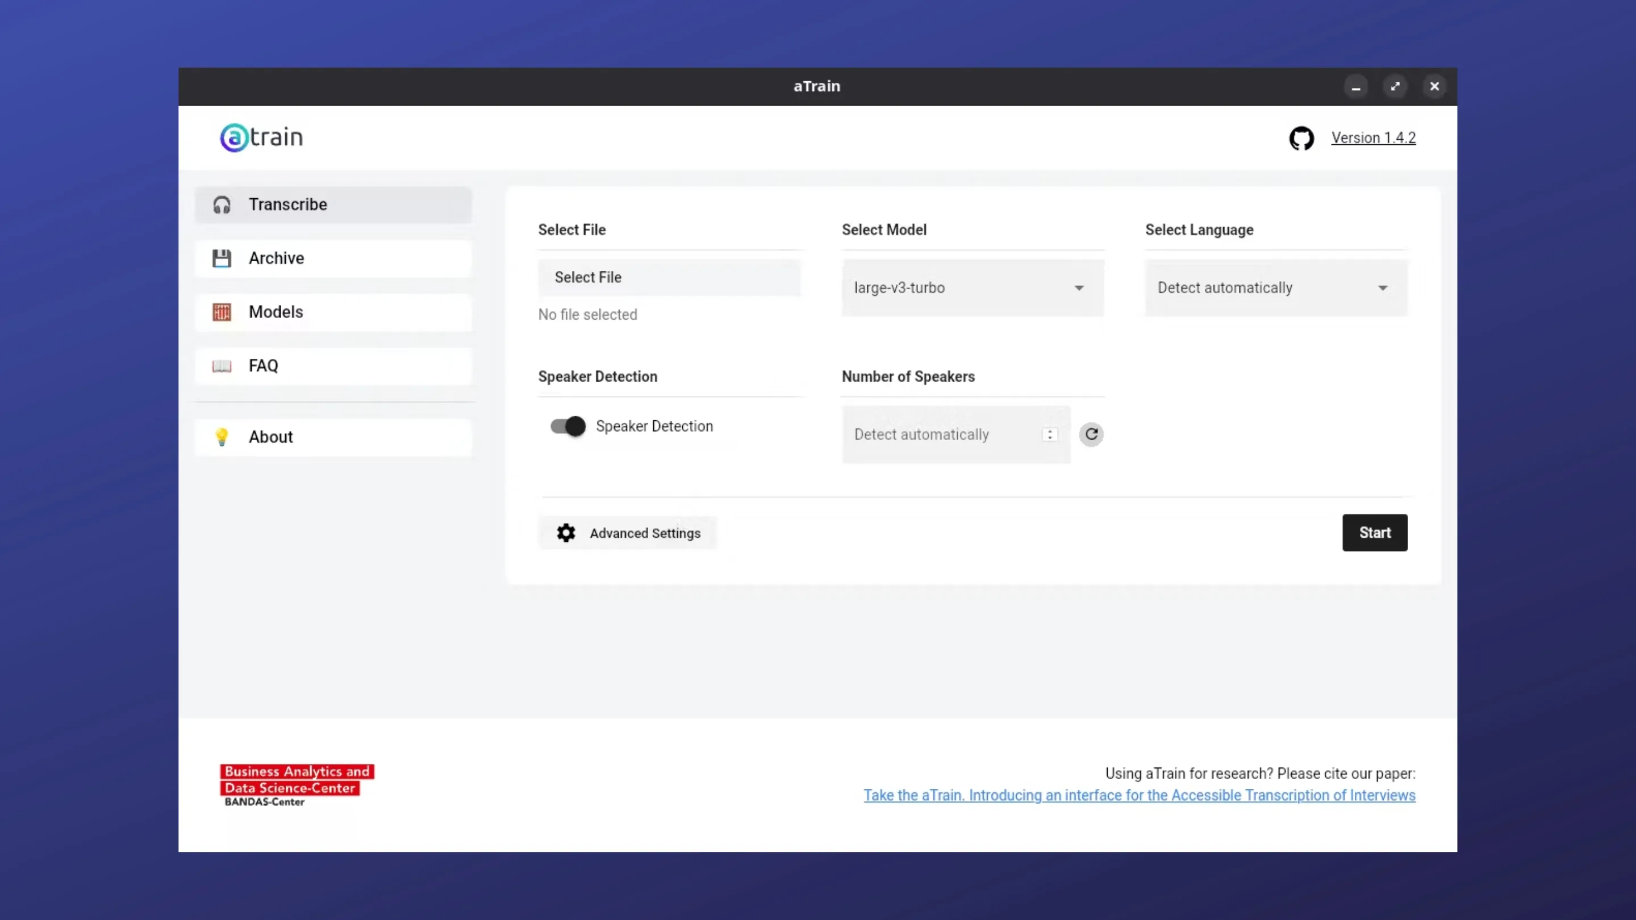This screenshot has height=920, width=1636.
Task: Go to the Models page
Action: coord(333,312)
